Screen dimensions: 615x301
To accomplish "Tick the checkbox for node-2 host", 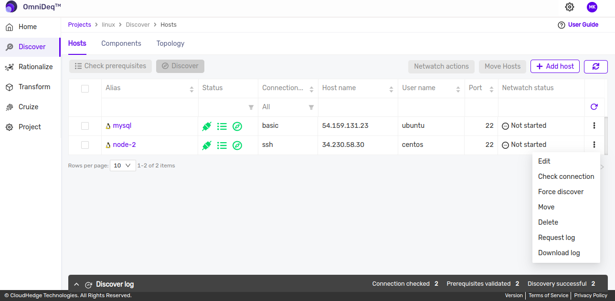I will (x=85, y=145).
